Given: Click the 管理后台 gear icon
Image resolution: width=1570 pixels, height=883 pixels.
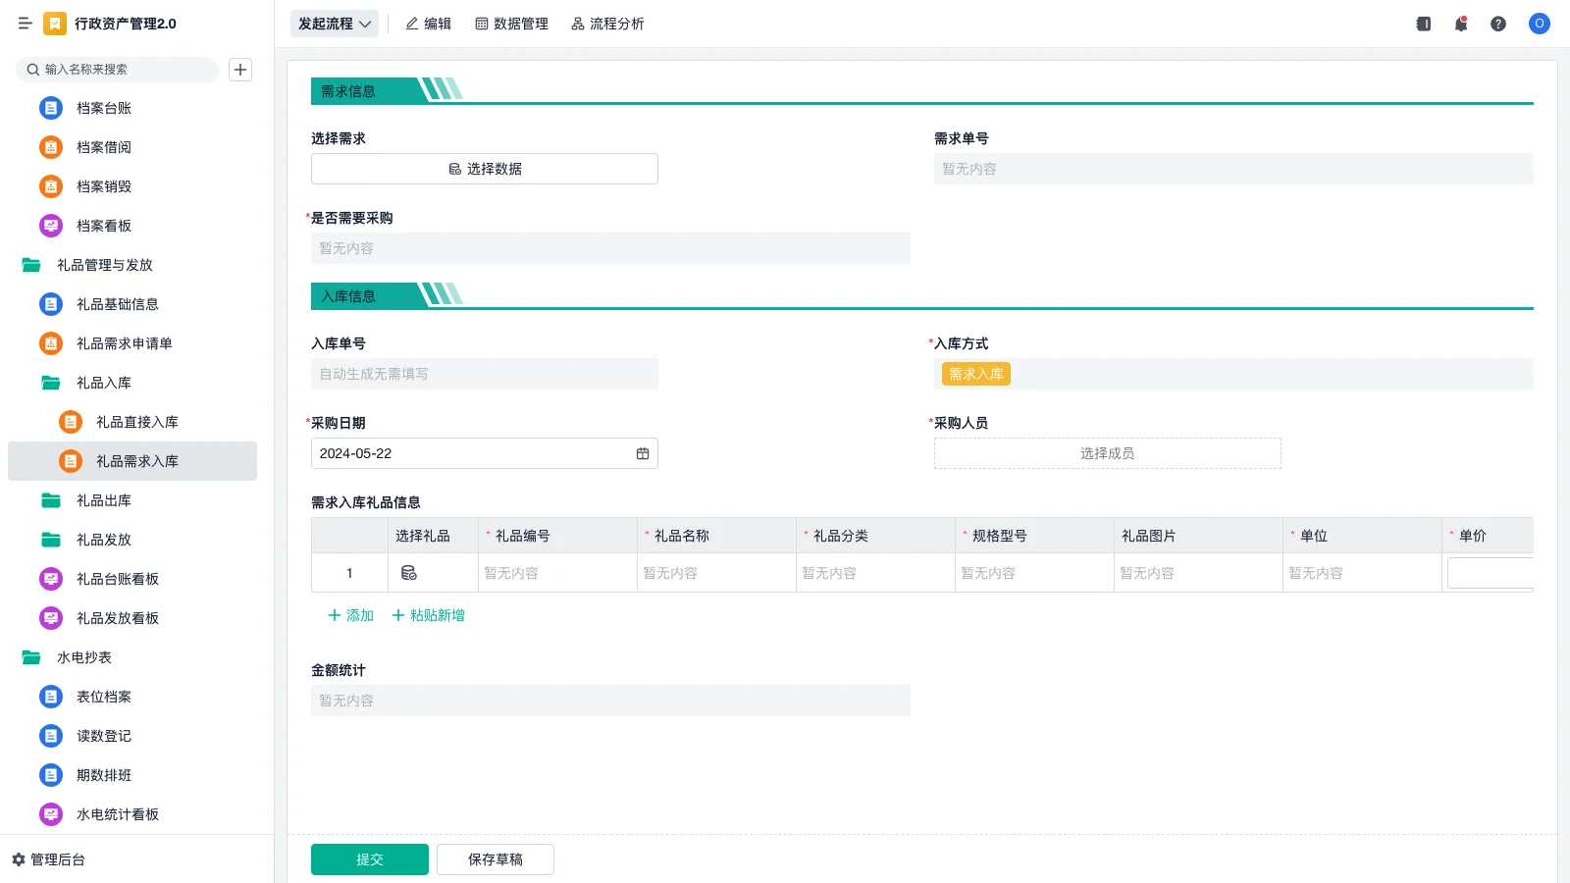Looking at the screenshot, I should pos(19,859).
